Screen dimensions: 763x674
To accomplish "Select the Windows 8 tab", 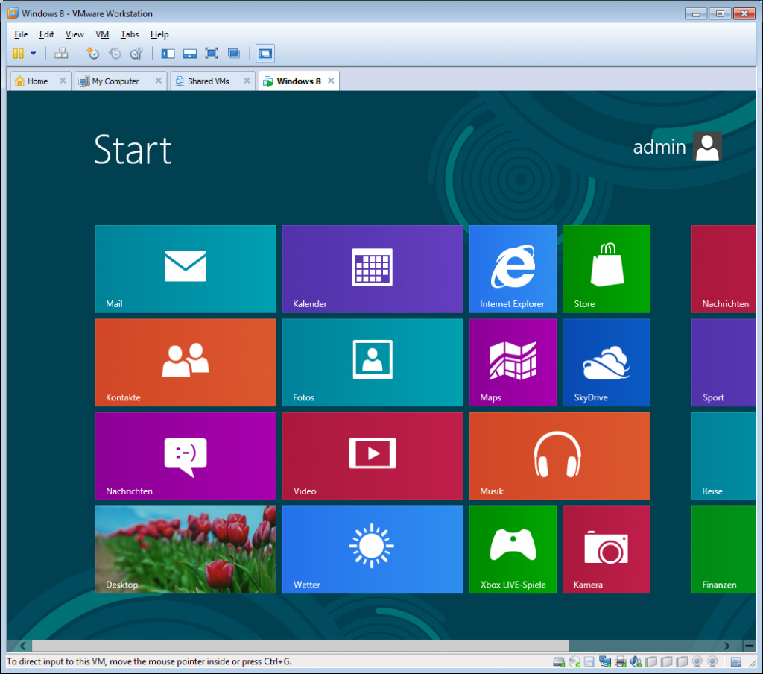I will coord(298,81).
